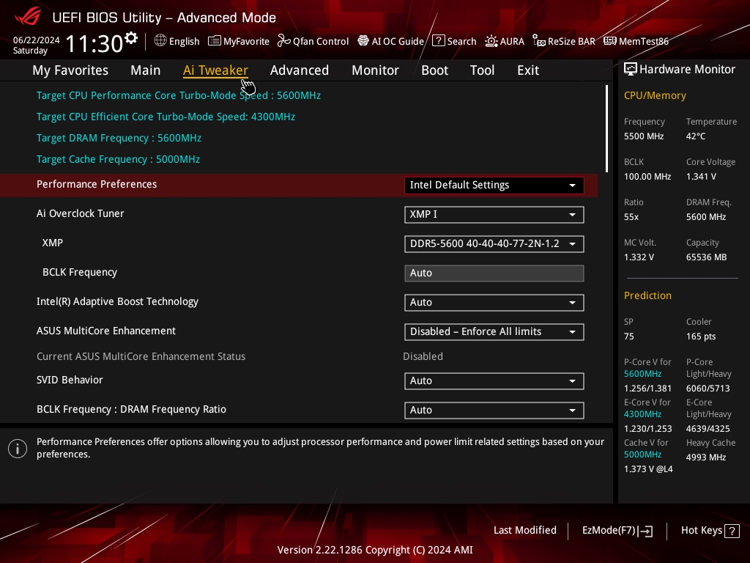The height and width of the screenshot is (563, 750).
Task: Switch to the Advanced tab
Action: click(300, 70)
